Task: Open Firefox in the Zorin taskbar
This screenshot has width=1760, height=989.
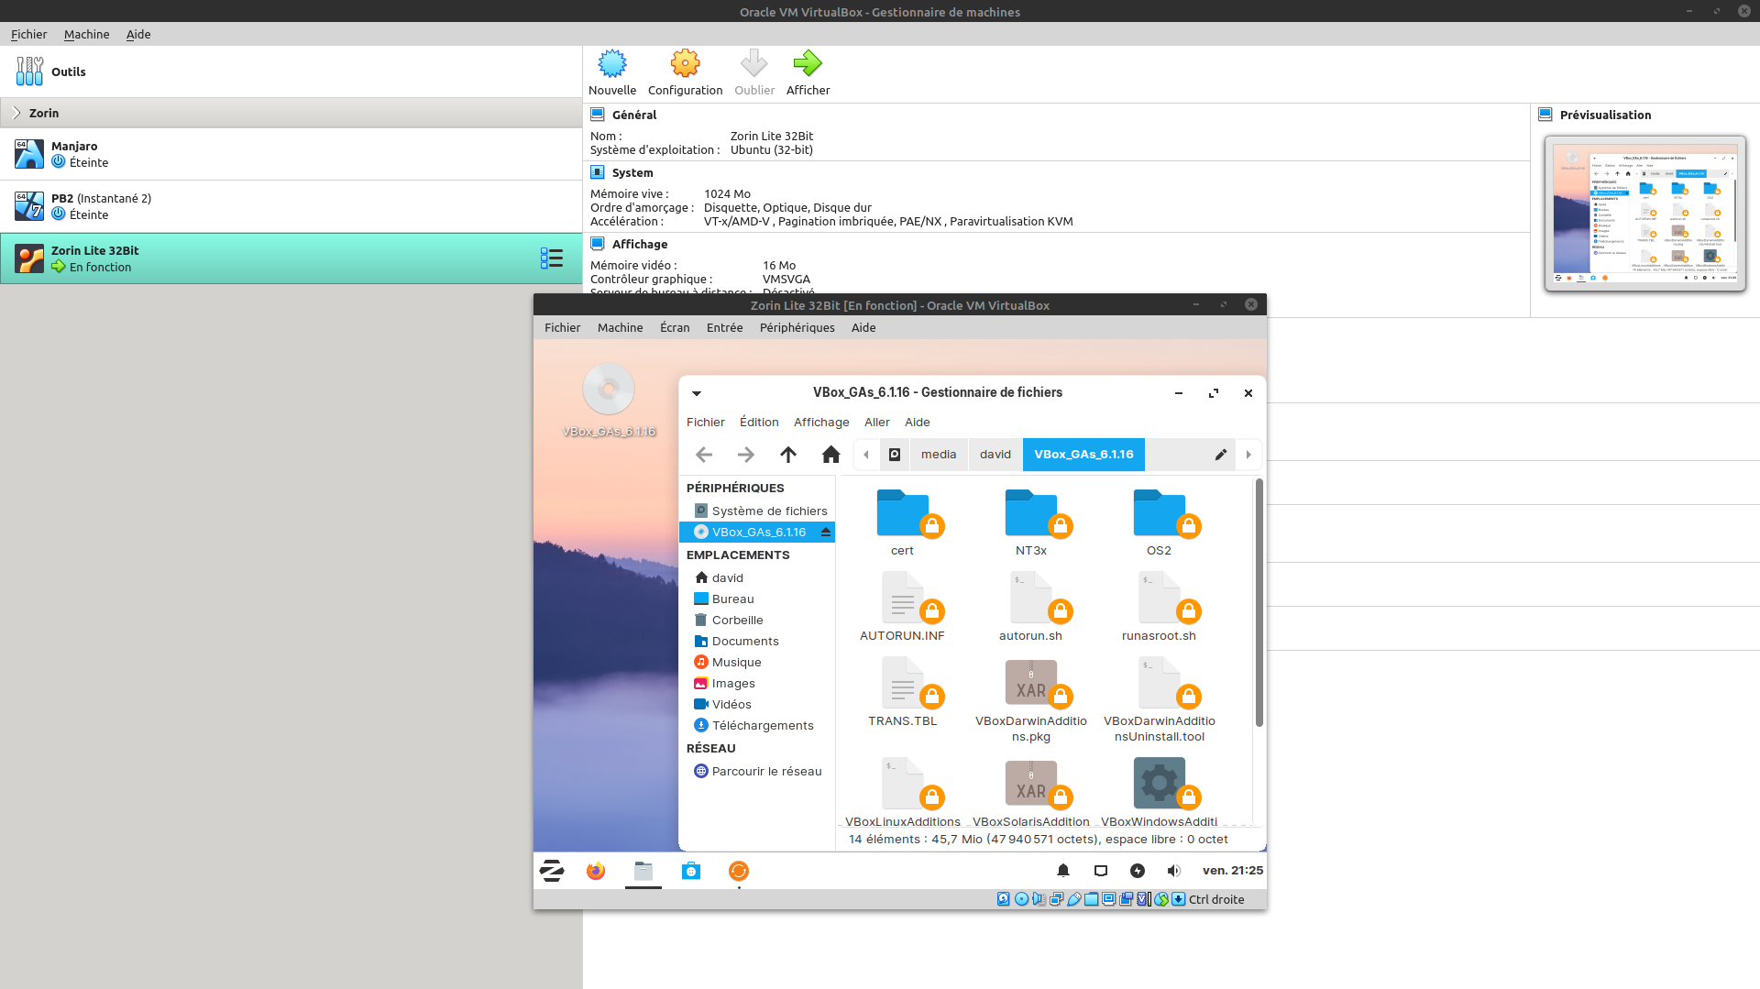Action: (596, 871)
